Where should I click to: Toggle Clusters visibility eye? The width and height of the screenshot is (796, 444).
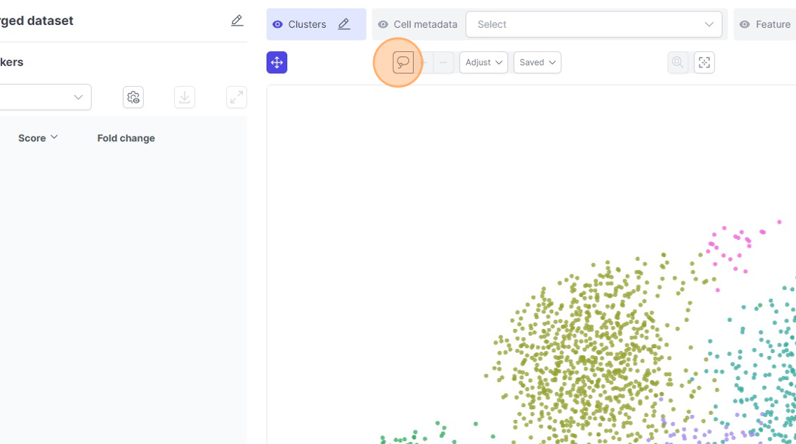(x=278, y=24)
